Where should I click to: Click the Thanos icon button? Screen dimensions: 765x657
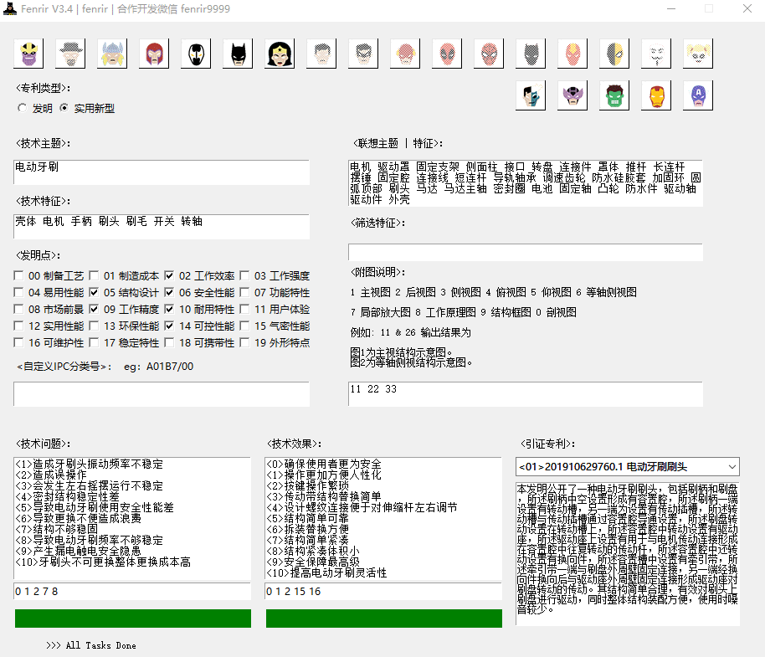point(28,54)
